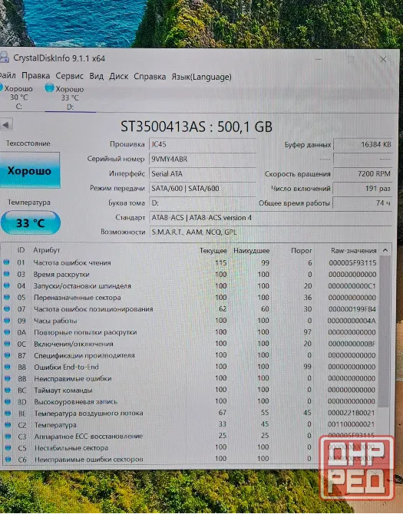Select the row Неисправимые ошибки секторов
403x514 pixels.
click(x=190, y=460)
